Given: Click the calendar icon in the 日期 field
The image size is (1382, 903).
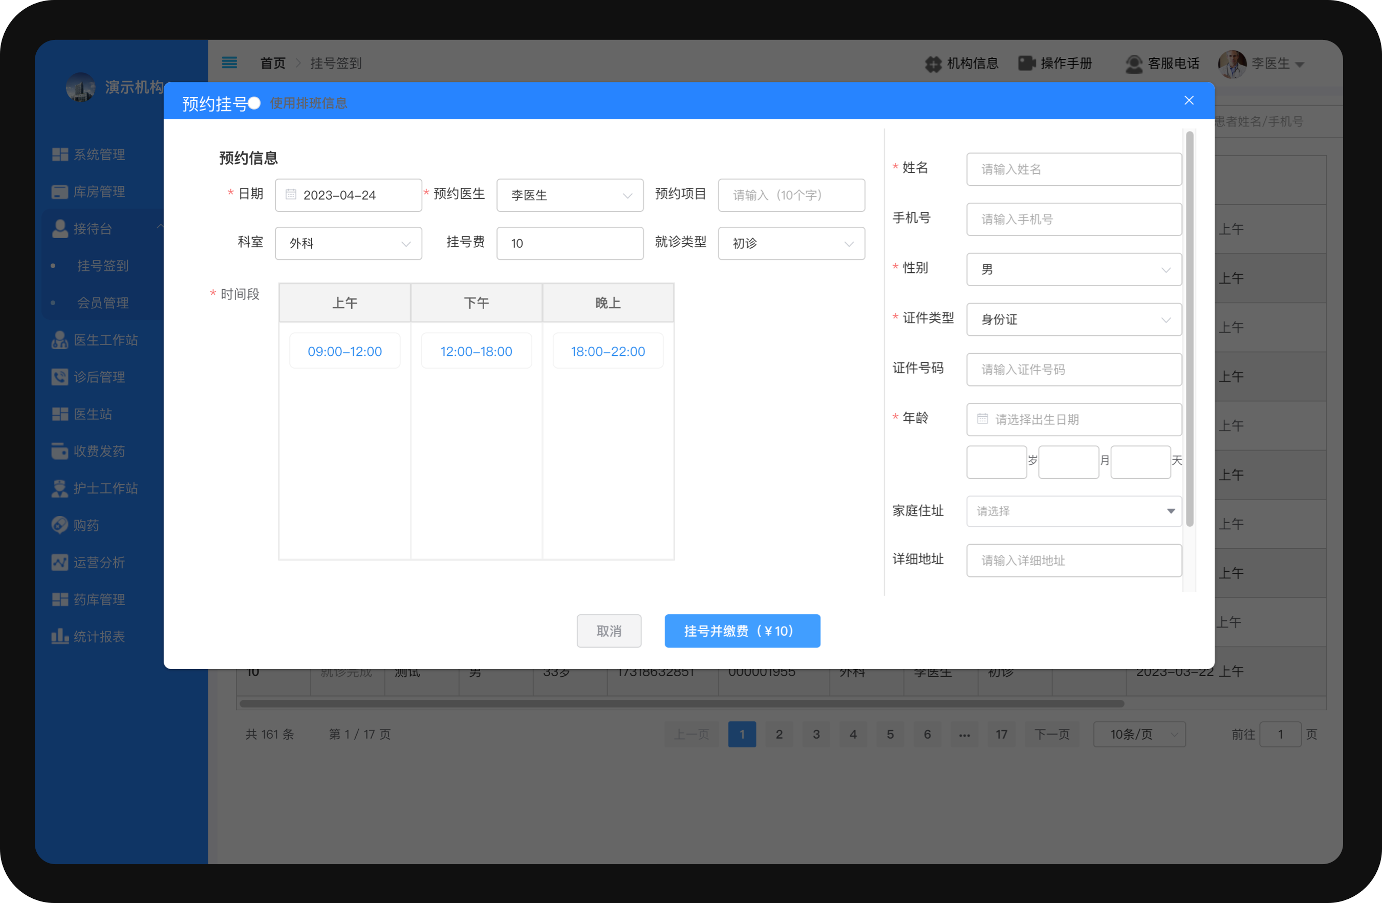Looking at the screenshot, I should (x=291, y=195).
